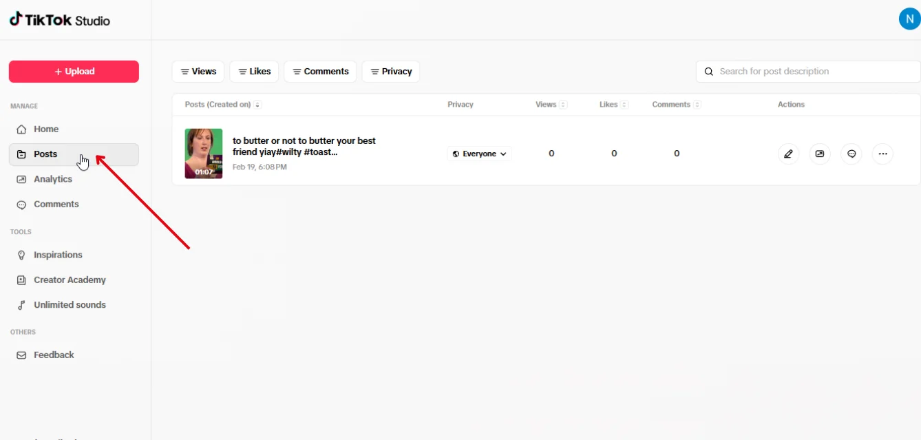The height and width of the screenshot is (440, 921).
Task: Open the Views filter dropdown
Action: pos(198,72)
